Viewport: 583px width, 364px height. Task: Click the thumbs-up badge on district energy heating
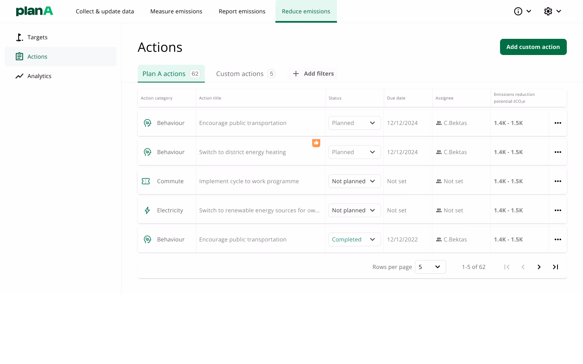[316, 143]
